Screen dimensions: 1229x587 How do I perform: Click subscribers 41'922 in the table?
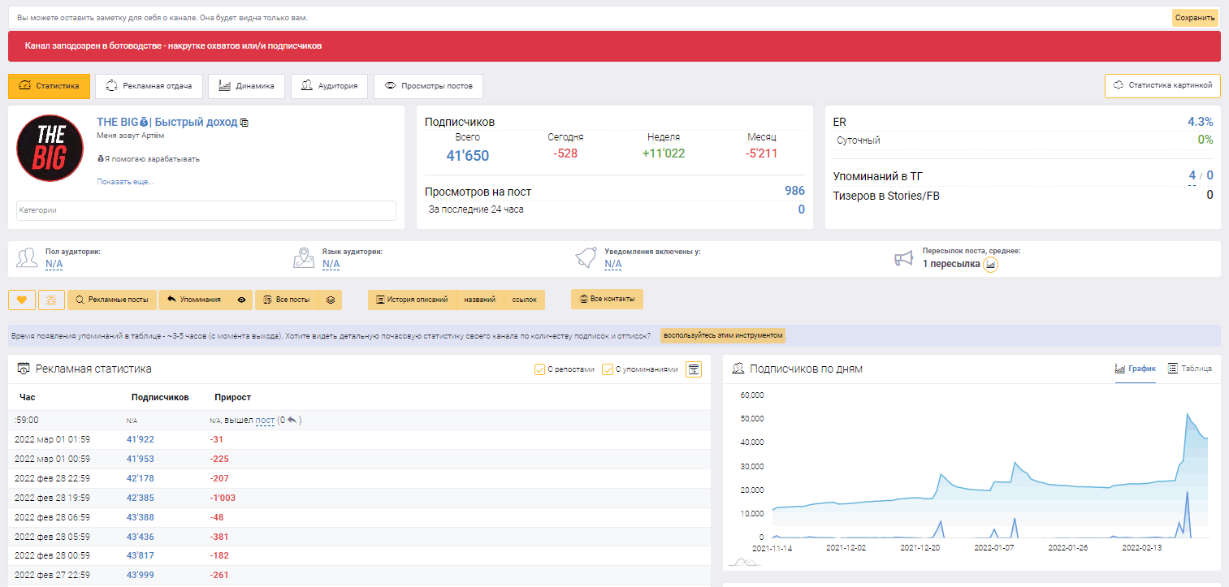(x=141, y=439)
